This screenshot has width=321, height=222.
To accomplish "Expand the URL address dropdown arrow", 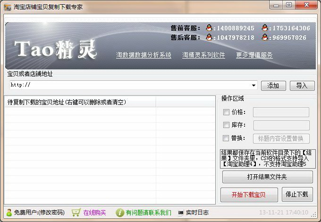I will point(253,85).
